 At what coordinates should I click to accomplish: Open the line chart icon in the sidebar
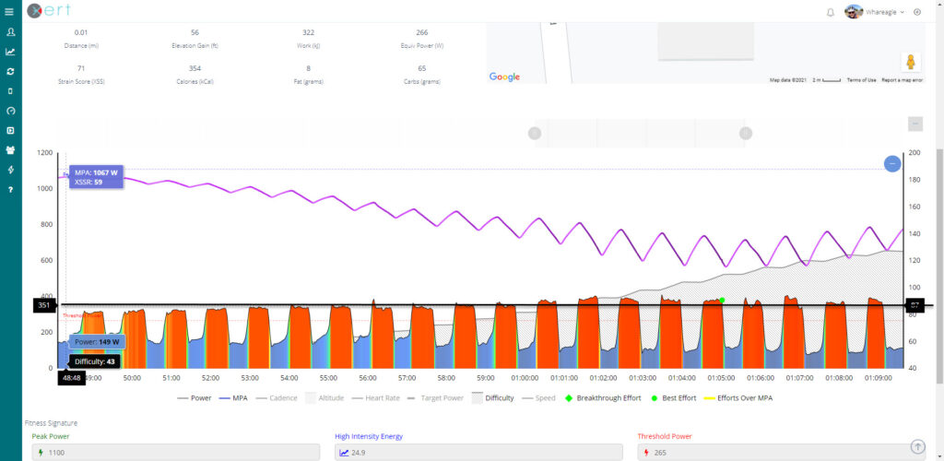[10, 52]
